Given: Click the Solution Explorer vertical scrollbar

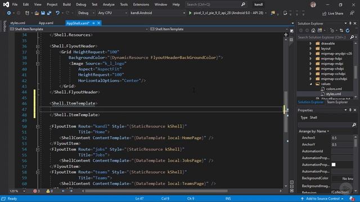Looking at the screenshot, I should tap(355, 72).
